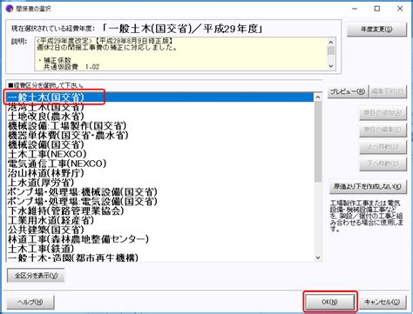The image size is (413, 314).
Task: Click description box scroll up arrow
Action: 331,43
